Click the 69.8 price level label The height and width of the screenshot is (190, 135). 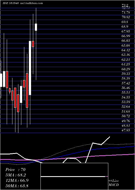(x=125, y=22)
